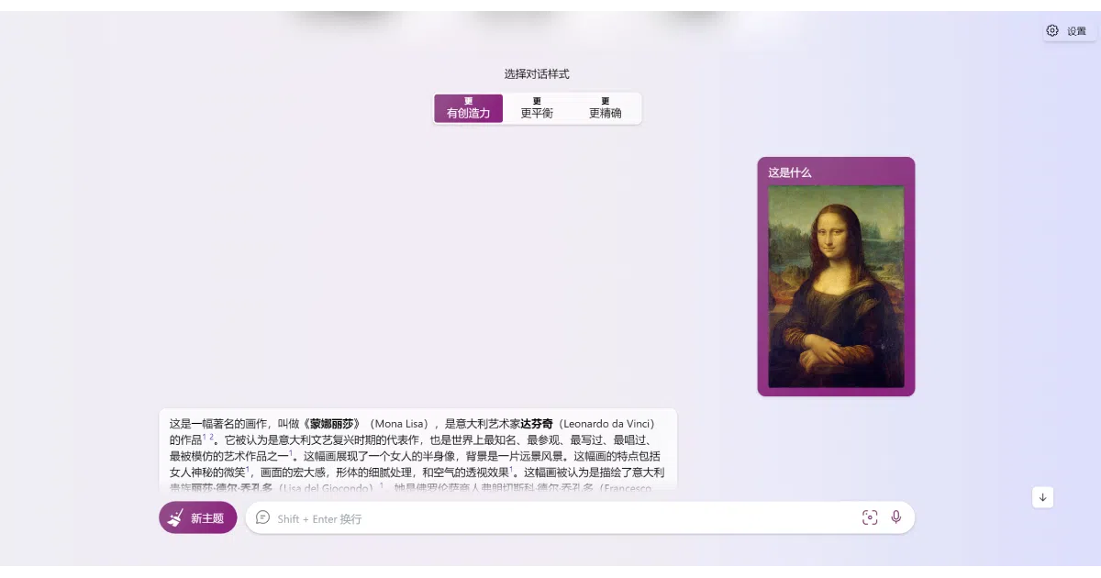Focus the Shift + Enter 换行 message field
The width and height of the screenshot is (1101, 578).
pyautogui.click(x=560, y=518)
